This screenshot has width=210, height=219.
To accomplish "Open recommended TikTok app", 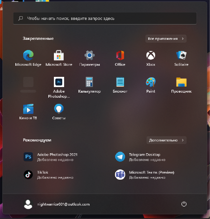I will click(x=48, y=175).
